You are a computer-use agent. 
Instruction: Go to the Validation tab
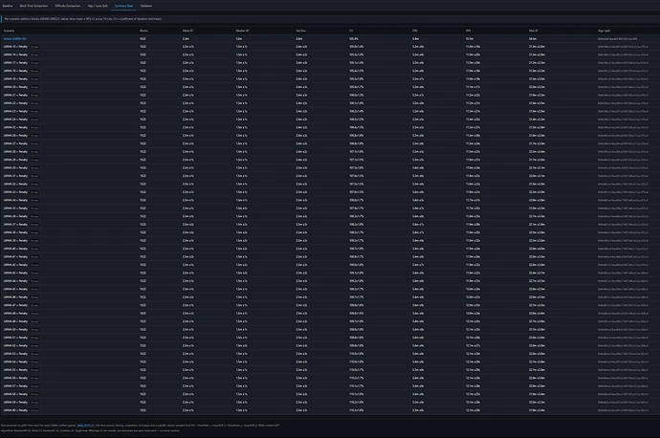point(146,6)
